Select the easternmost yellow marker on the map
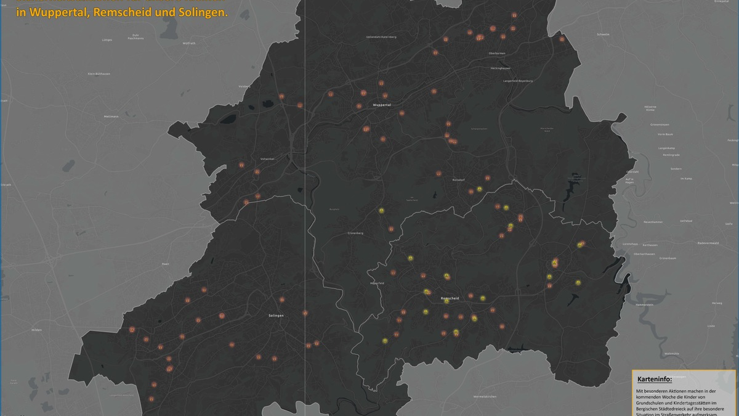Image resolution: width=739 pixels, height=416 pixels. pos(579,245)
